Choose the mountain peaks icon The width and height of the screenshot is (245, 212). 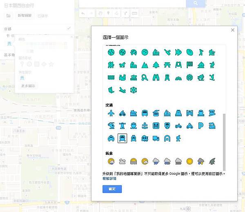tap(145, 65)
